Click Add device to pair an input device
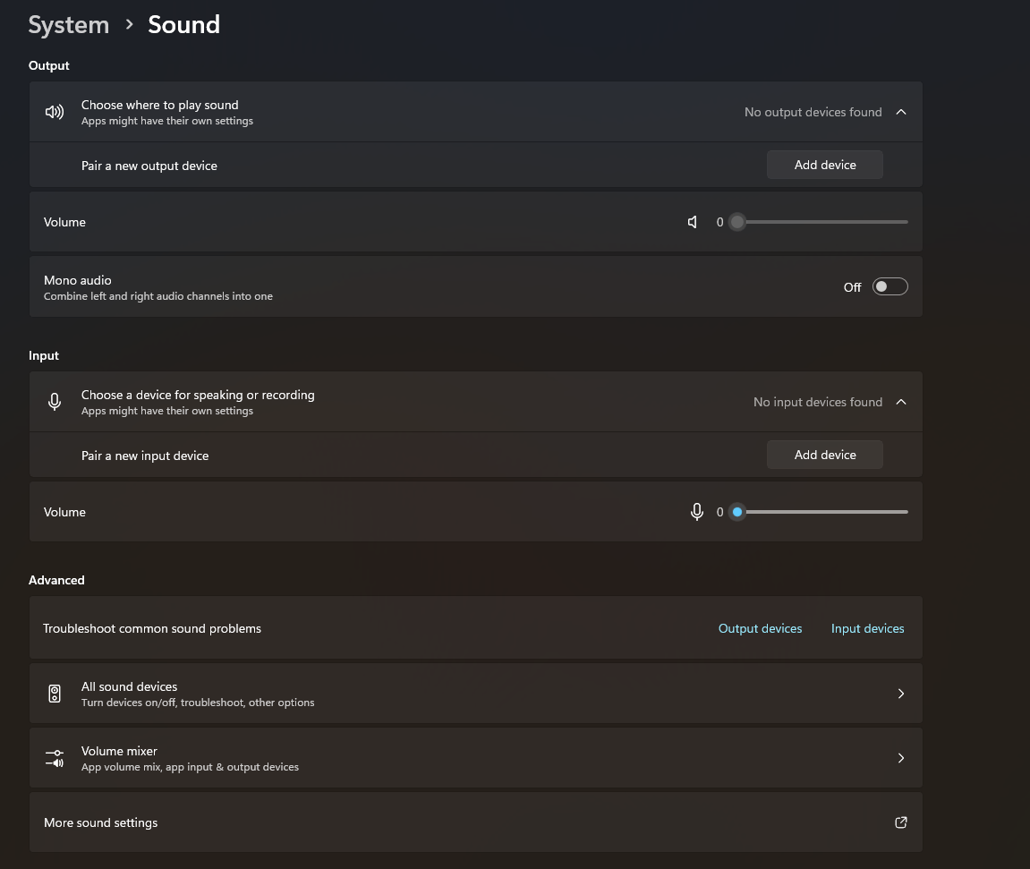1030x869 pixels. (x=824, y=454)
